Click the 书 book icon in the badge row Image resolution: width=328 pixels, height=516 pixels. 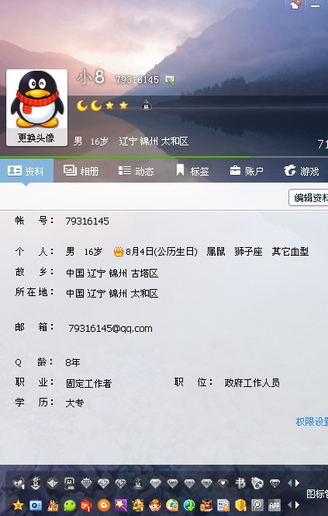click(x=240, y=483)
